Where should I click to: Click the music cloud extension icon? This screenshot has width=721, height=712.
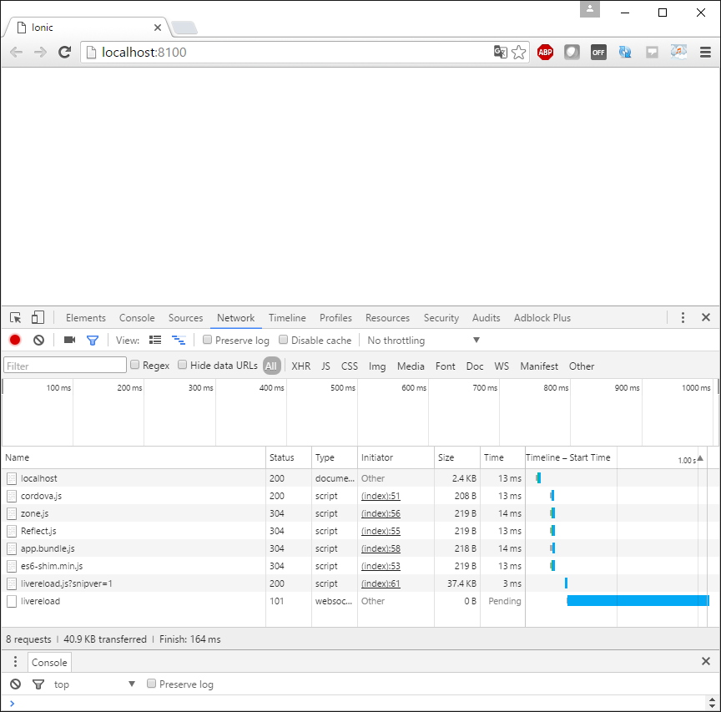click(678, 52)
